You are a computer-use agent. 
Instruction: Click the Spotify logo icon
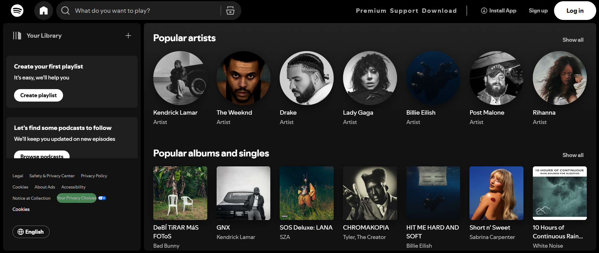17,11
